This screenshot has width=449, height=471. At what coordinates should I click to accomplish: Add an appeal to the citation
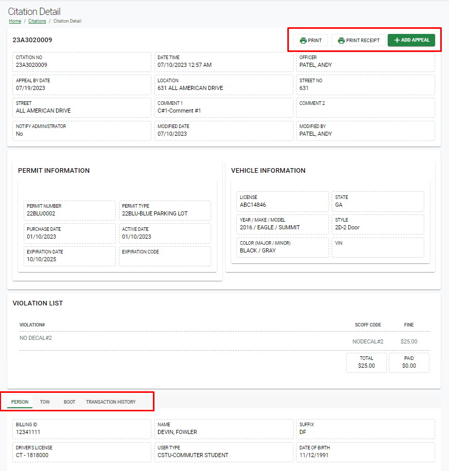(x=411, y=40)
